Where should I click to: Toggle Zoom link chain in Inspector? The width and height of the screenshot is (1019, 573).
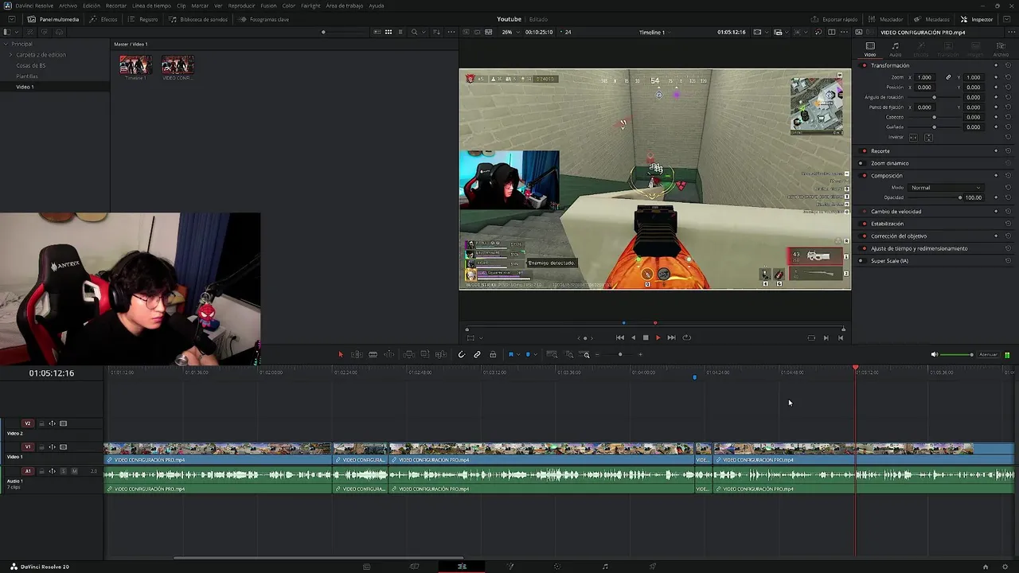coord(948,77)
